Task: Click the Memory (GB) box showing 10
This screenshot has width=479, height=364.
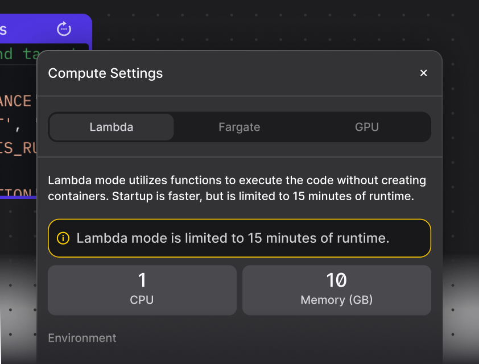Action: click(337, 290)
